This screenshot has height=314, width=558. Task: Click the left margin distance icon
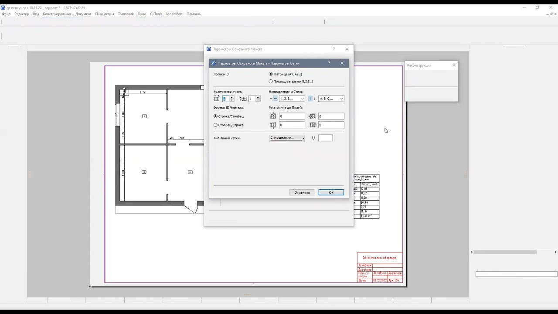click(313, 116)
